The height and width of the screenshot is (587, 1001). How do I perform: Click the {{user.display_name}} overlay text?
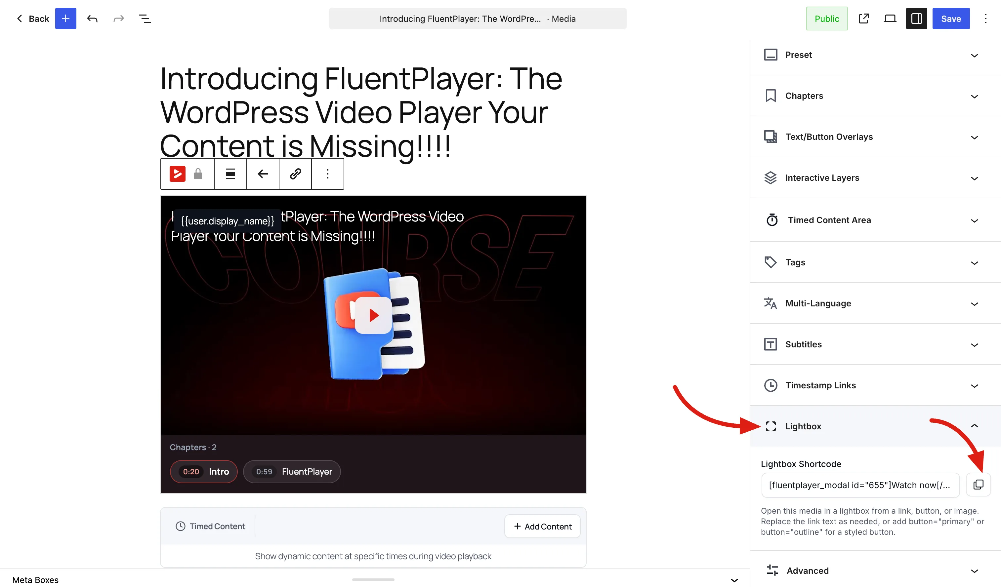tap(228, 221)
